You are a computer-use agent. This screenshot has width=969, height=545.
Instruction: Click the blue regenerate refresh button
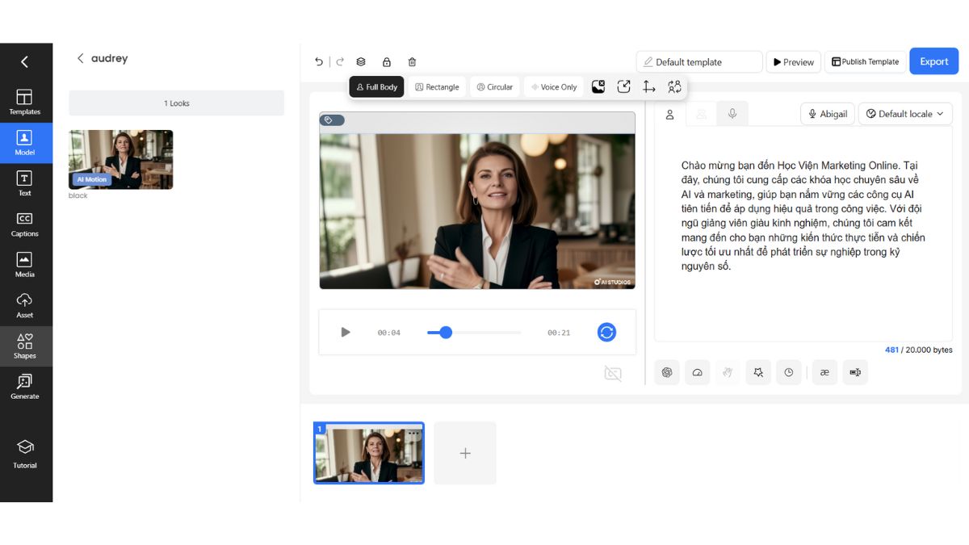click(x=607, y=332)
